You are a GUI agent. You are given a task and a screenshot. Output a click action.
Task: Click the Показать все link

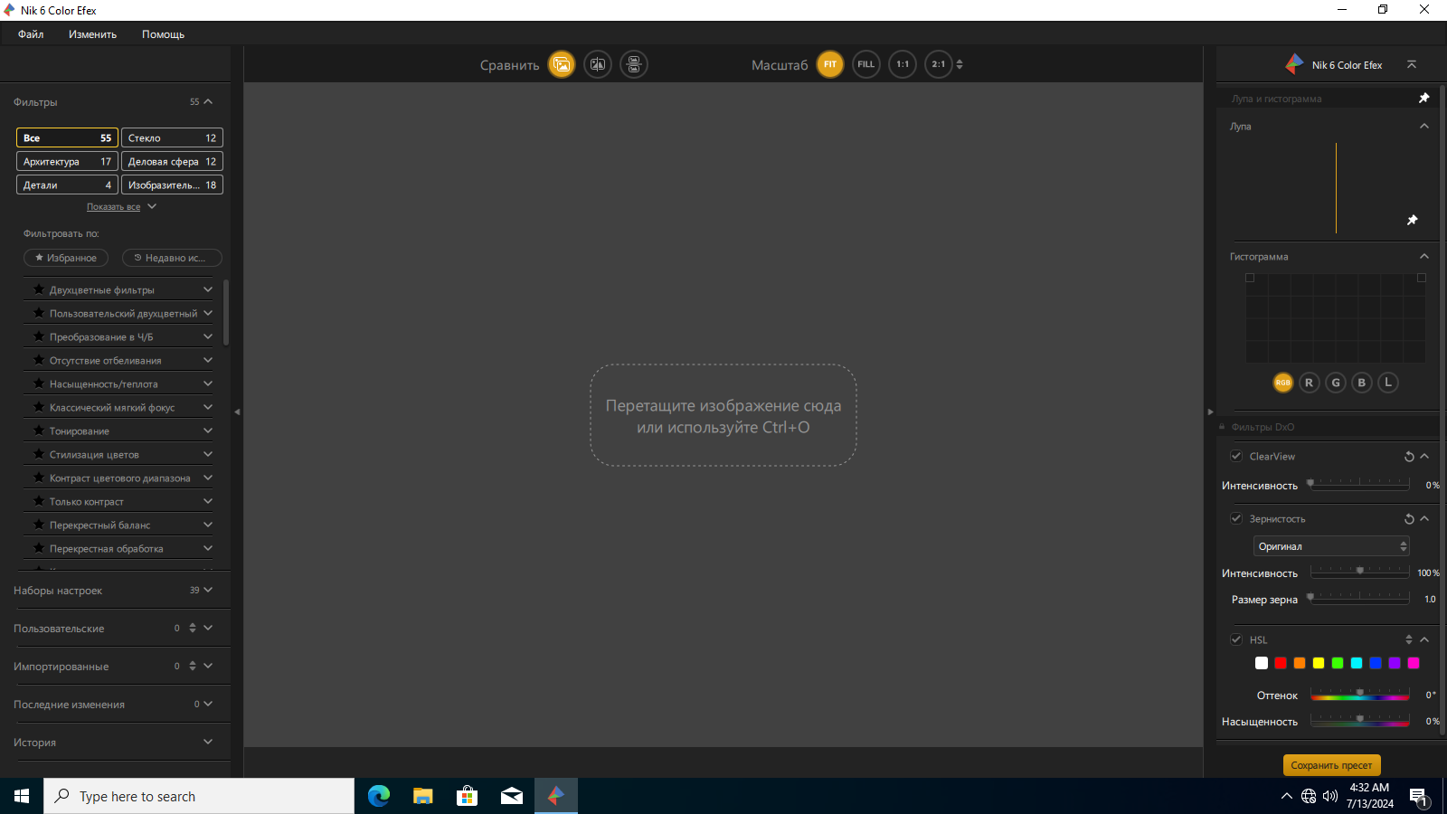coord(113,207)
